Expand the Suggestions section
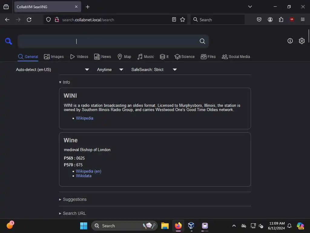 (73, 199)
